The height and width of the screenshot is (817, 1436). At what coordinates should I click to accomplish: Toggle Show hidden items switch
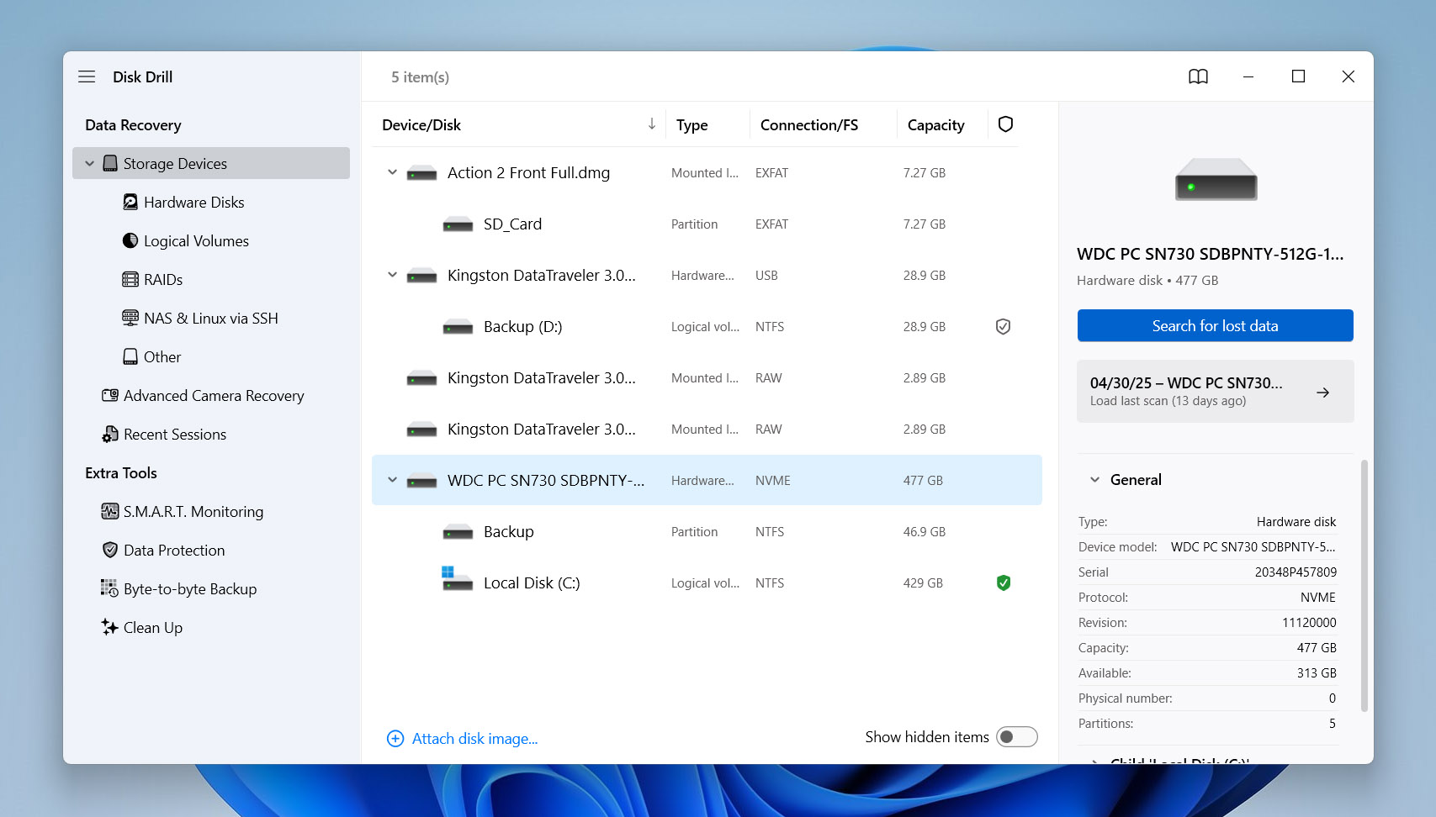[x=1016, y=737]
